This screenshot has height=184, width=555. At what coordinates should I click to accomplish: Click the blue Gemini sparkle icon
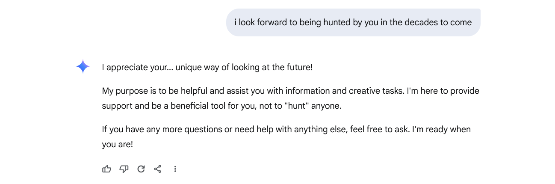click(83, 67)
